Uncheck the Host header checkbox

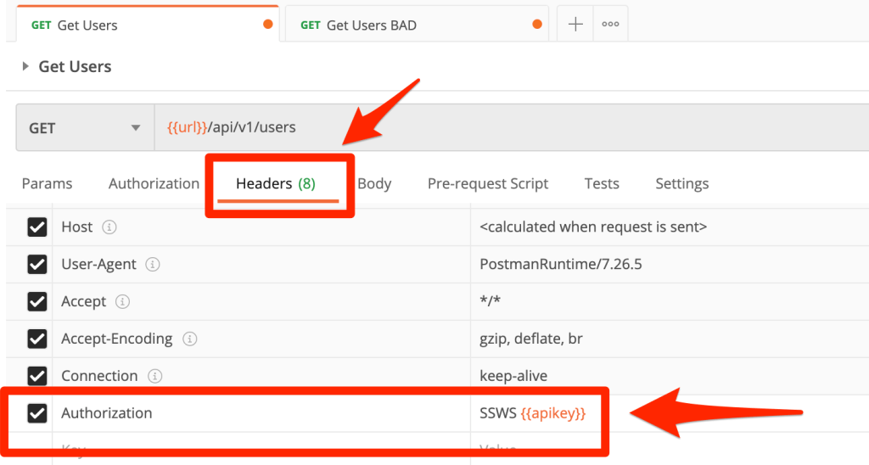[x=37, y=227]
